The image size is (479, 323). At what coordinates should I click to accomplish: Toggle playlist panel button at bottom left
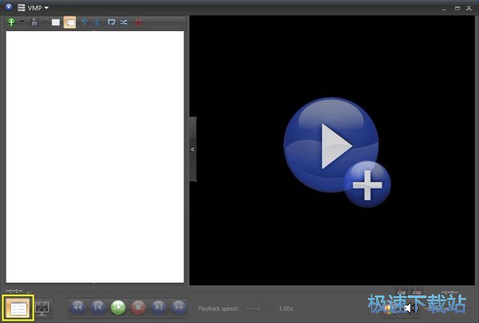[x=19, y=308]
